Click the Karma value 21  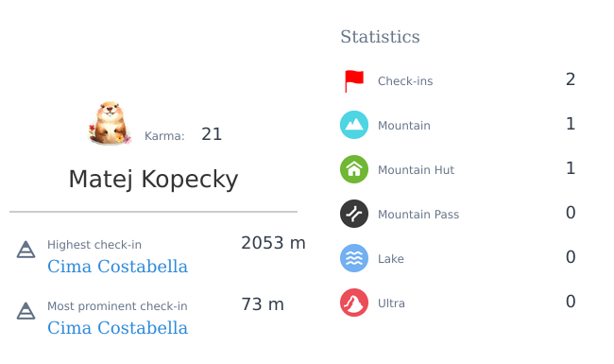coord(212,134)
